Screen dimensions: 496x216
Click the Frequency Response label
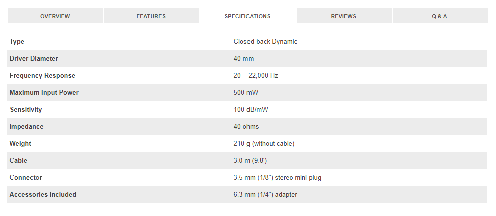point(42,76)
